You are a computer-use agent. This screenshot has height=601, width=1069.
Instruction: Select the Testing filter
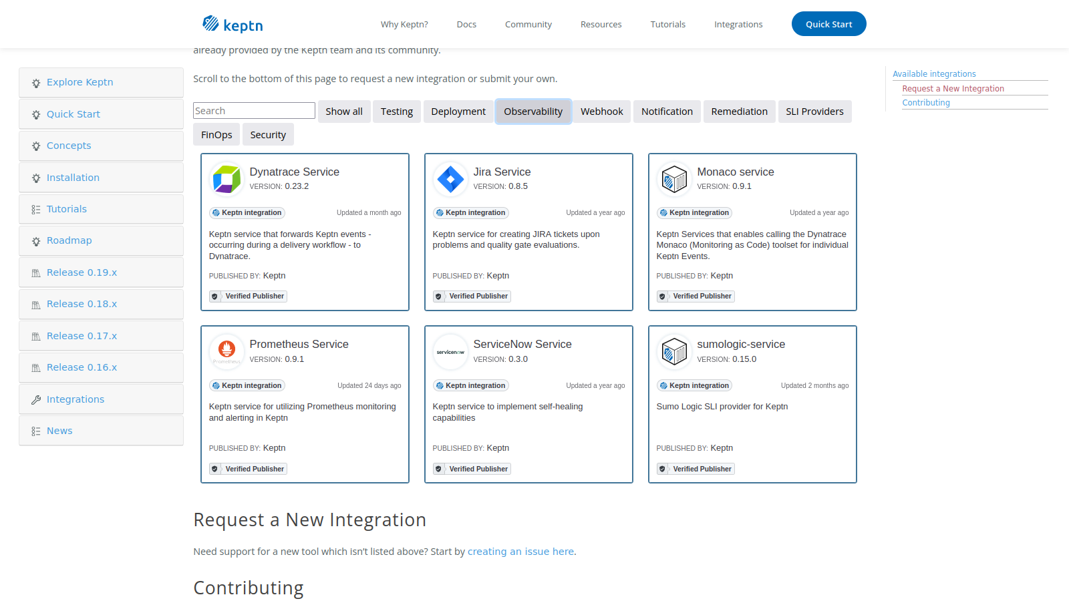click(x=397, y=112)
